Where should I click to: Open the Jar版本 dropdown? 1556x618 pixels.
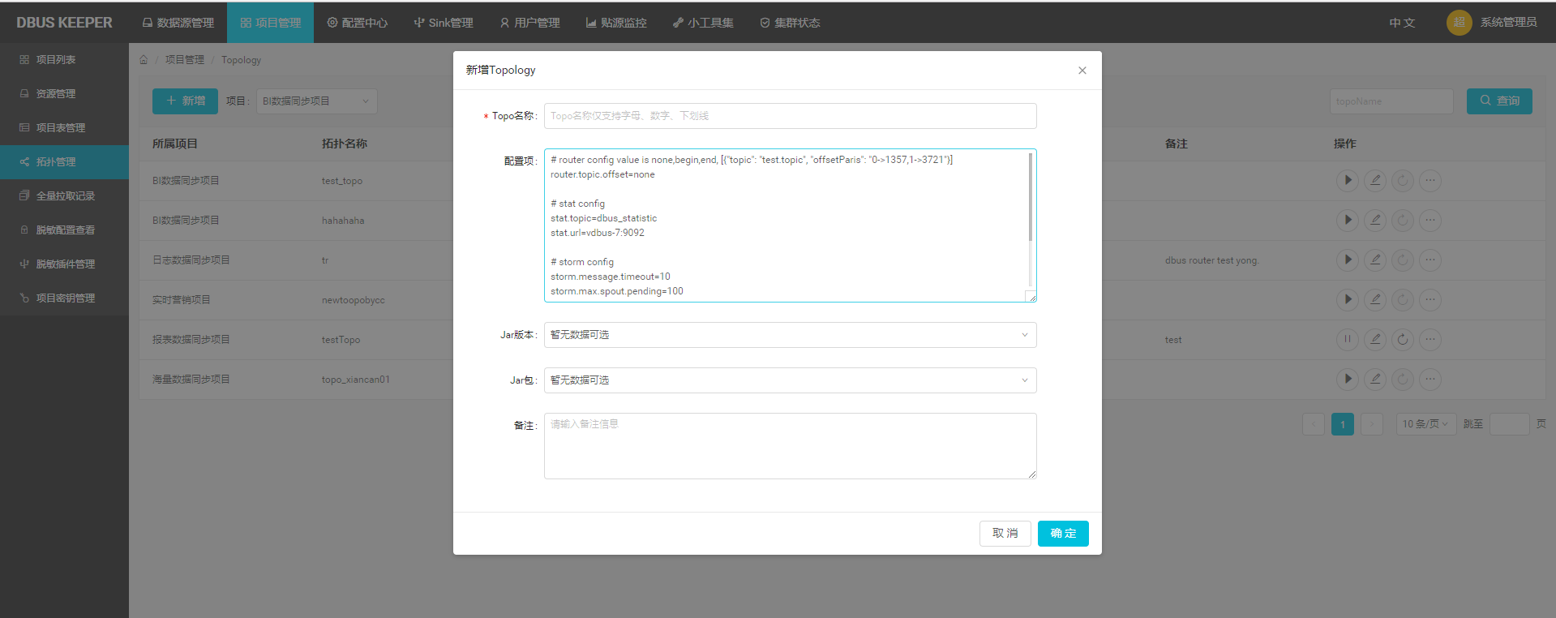point(790,335)
